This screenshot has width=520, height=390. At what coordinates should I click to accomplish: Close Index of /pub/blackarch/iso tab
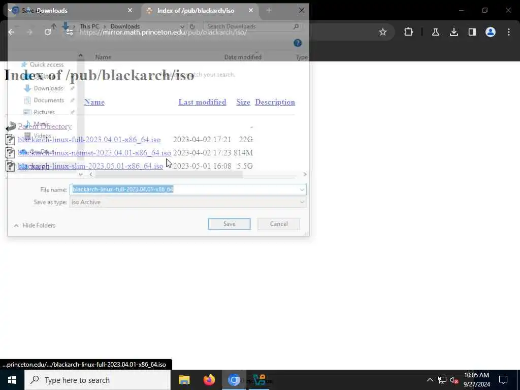coord(251,11)
